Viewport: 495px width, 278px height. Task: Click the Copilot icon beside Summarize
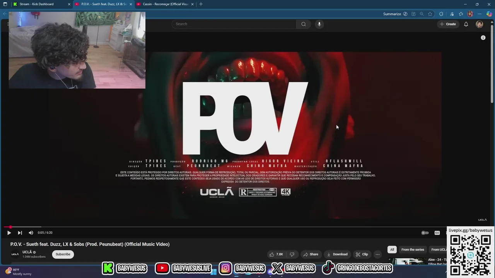pos(405,14)
